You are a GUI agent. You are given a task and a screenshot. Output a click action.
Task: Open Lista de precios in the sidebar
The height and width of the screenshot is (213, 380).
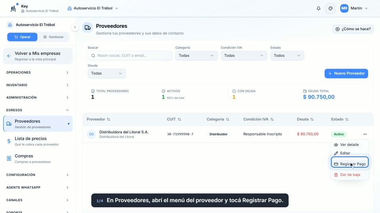click(38, 141)
